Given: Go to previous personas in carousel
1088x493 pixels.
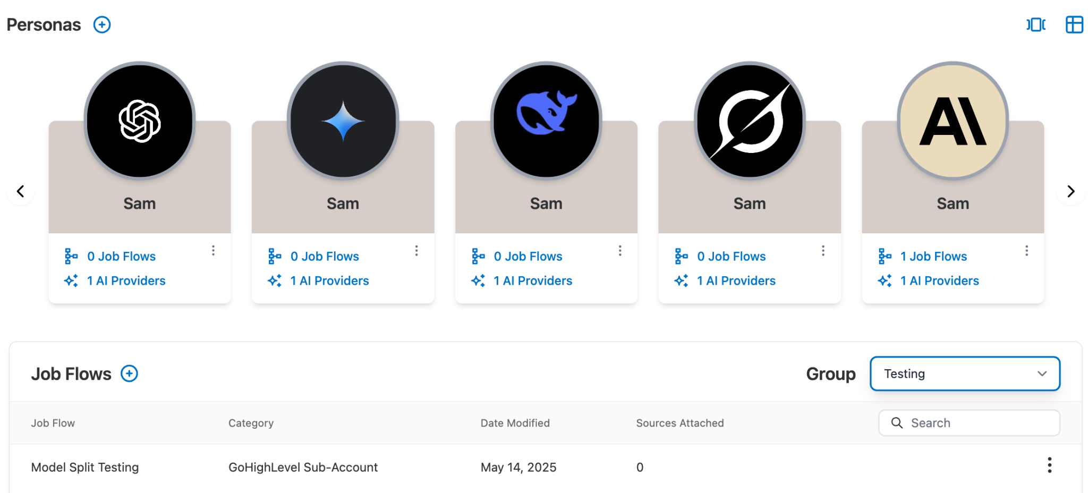Looking at the screenshot, I should point(21,191).
